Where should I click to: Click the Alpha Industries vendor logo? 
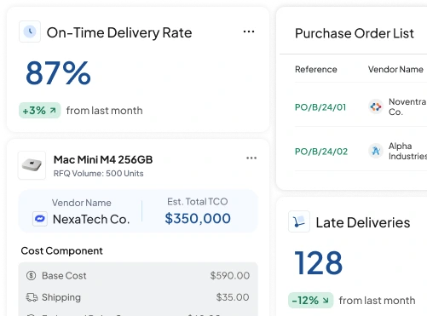pos(376,151)
